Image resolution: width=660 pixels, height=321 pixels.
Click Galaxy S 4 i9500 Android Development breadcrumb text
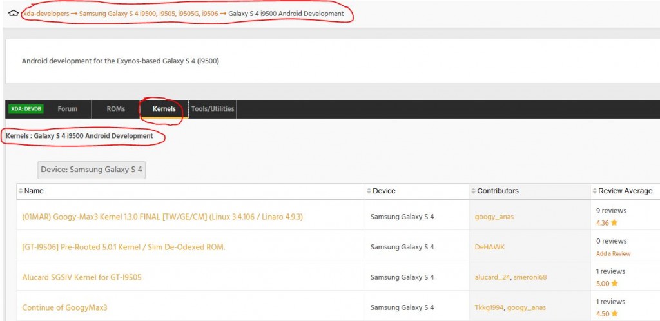286,14
